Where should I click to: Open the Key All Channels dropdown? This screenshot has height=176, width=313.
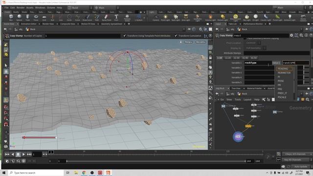click(x=295, y=160)
